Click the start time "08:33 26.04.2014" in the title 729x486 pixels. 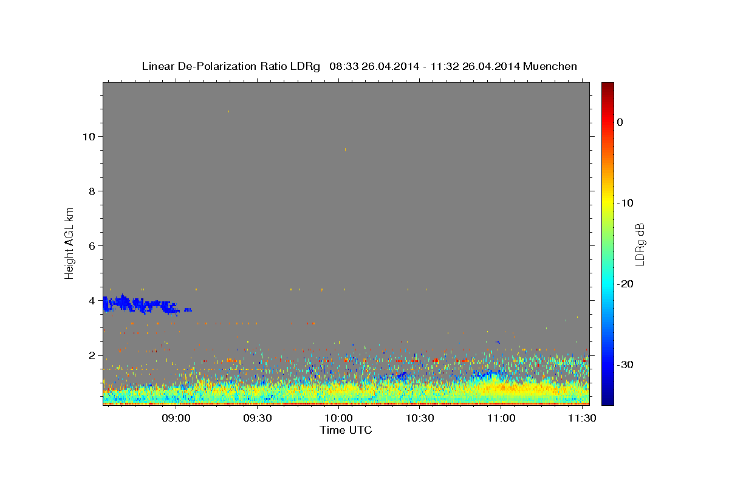(374, 66)
